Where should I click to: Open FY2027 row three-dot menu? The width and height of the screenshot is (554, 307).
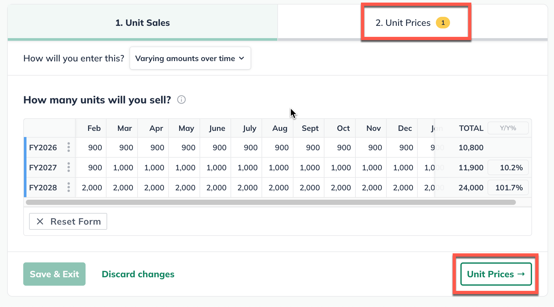(68, 167)
